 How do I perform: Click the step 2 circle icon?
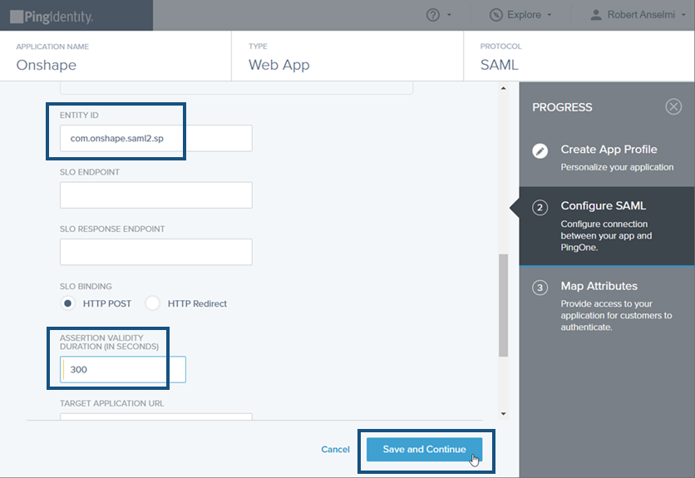click(540, 208)
